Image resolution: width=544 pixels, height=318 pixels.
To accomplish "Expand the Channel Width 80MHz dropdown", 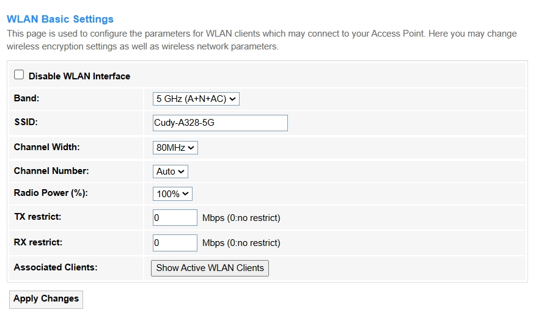I will click(175, 147).
